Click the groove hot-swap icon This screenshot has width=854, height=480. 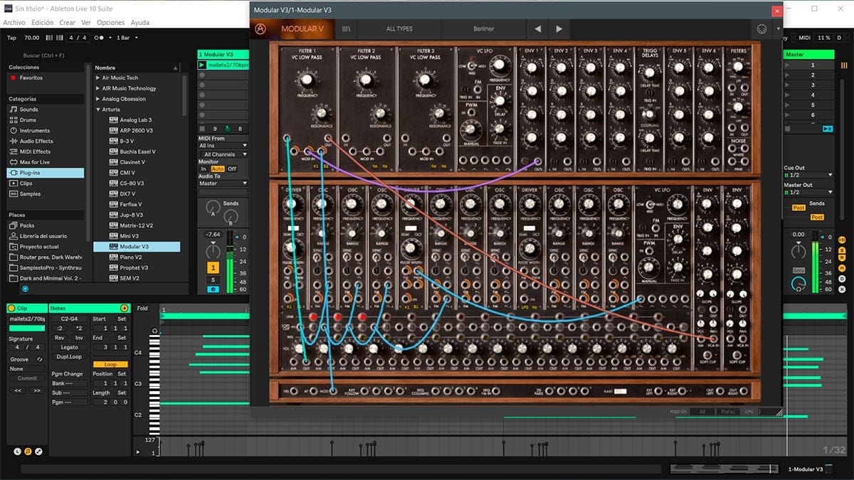(40, 359)
